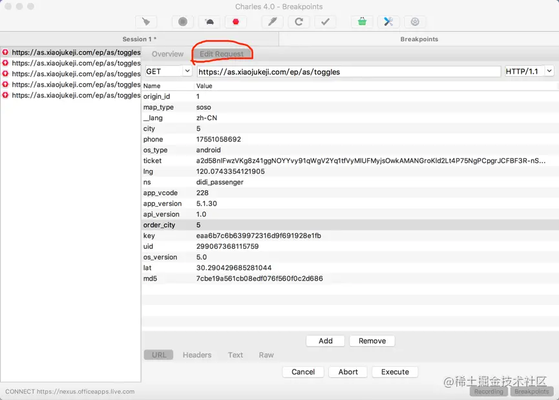Screen dimensions: 559x400
Task: Open the Overview tab
Action: 167,54
